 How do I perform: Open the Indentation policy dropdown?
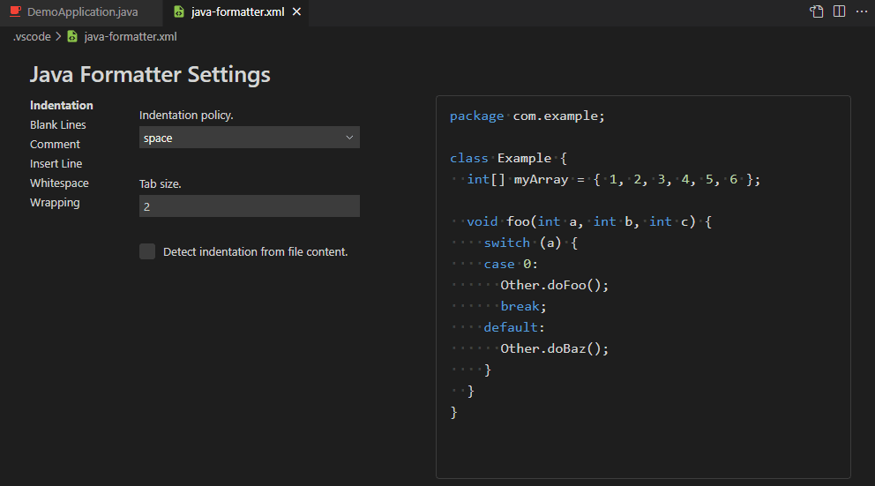click(250, 138)
